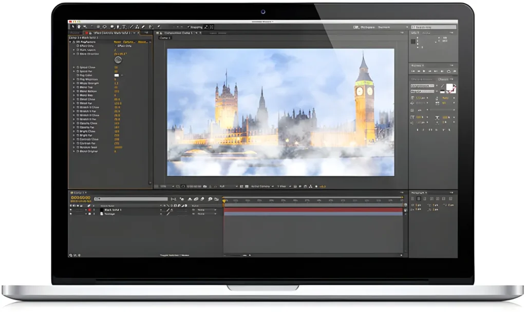Open the viewer resolution dropdown
The height and width of the screenshot is (321, 526).
[x=229, y=187]
